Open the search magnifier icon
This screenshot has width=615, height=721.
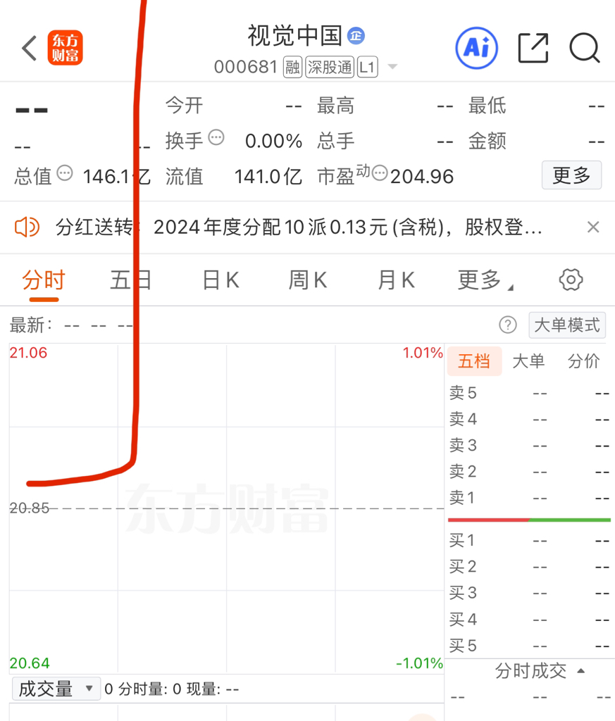coord(585,48)
